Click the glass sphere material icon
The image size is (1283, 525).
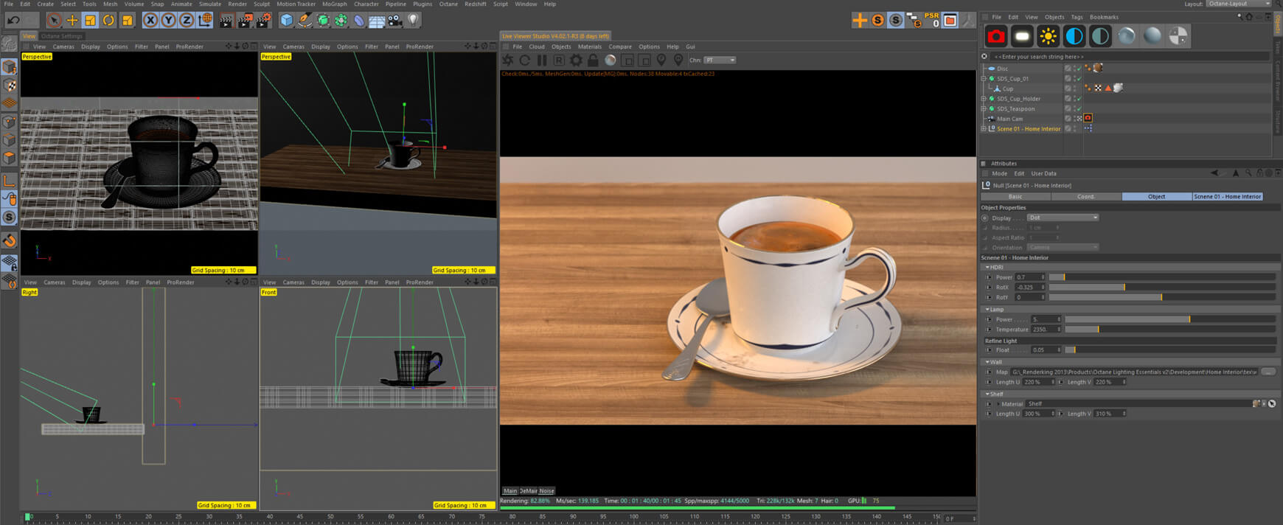tap(1127, 36)
